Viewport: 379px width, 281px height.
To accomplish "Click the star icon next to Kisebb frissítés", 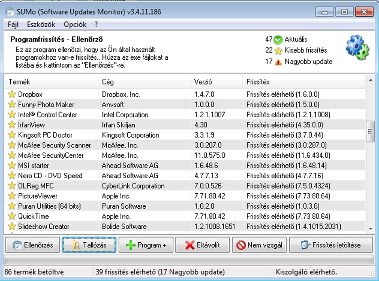I will pyautogui.click(x=278, y=51).
